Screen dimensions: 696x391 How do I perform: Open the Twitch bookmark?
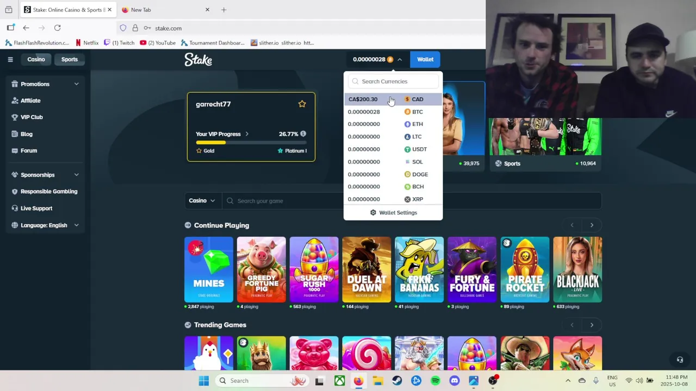[x=119, y=43]
